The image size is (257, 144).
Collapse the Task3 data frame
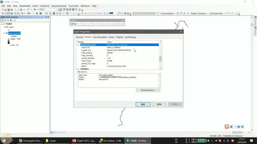point(2,24)
